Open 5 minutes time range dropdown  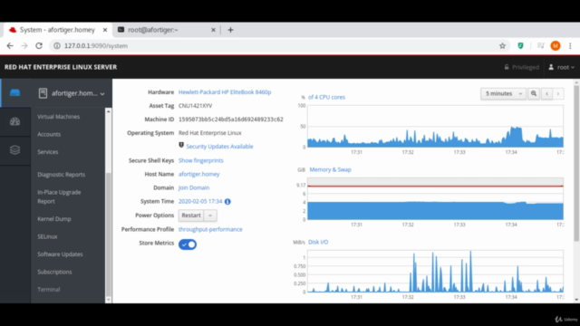[x=503, y=94]
